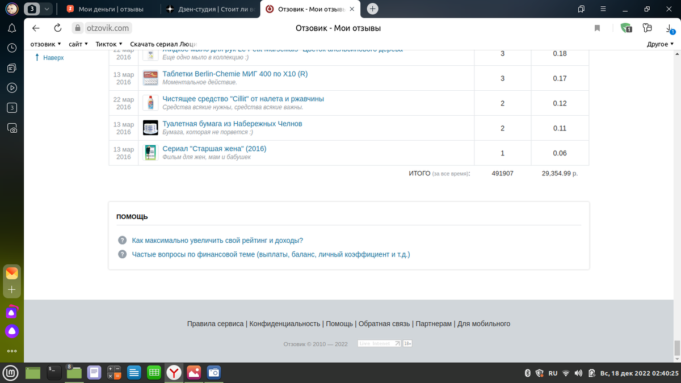Open the sidebar reading list icon
This screenshot has width=681, height=383.
tap(12, 68)
